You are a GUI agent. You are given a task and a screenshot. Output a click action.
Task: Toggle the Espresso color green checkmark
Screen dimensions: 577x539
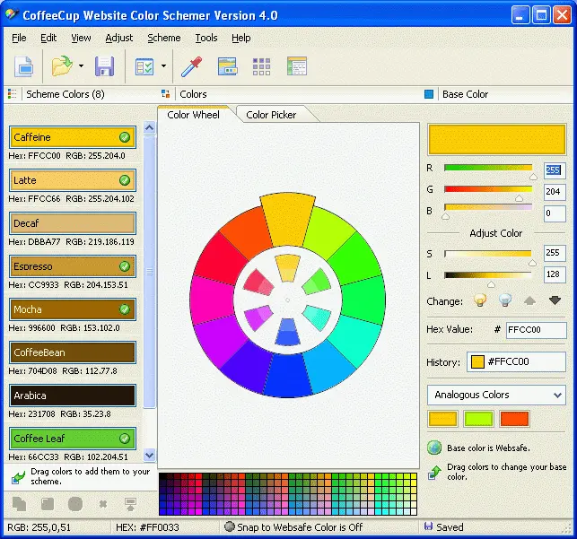tap(125, 266)
